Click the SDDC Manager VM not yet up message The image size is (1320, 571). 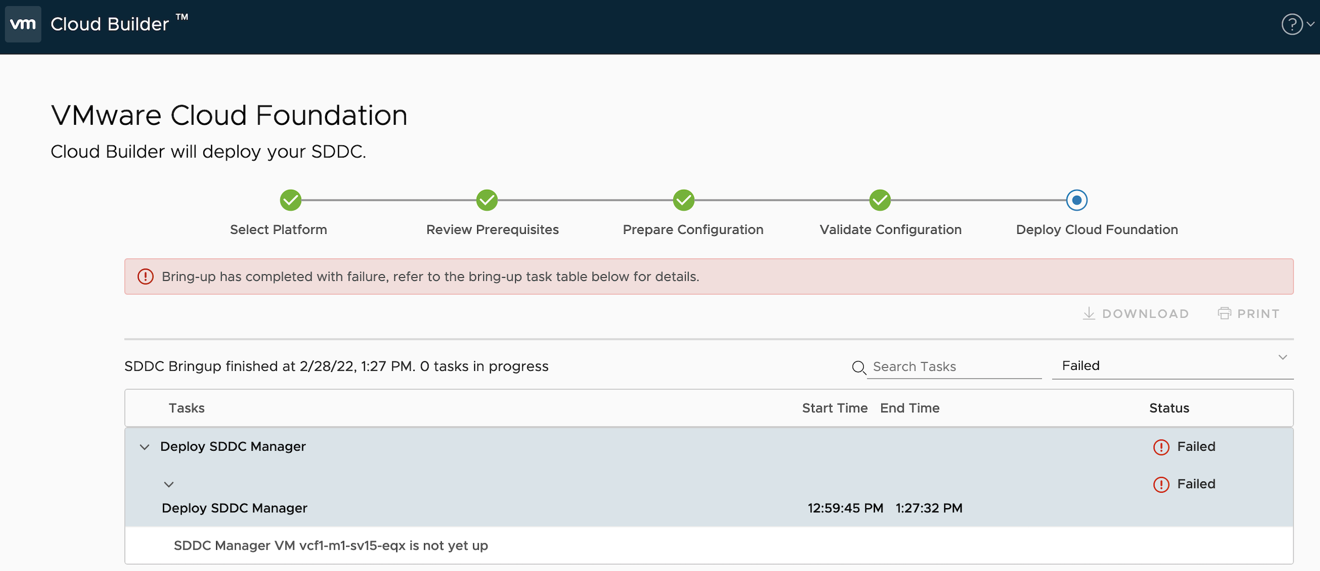pos(331,545)
